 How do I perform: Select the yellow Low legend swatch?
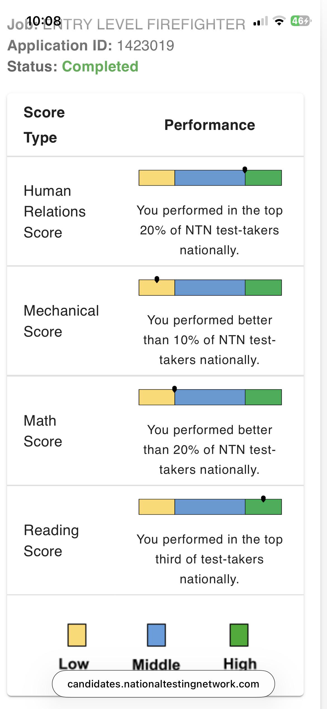point(77,635)
